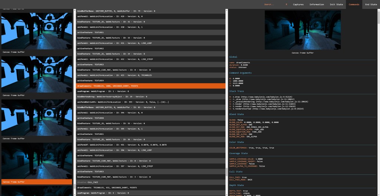Click the Stack Trace section heading
Image resolution: width=380 pixels, height=196 pixels.
pos(236,91)
